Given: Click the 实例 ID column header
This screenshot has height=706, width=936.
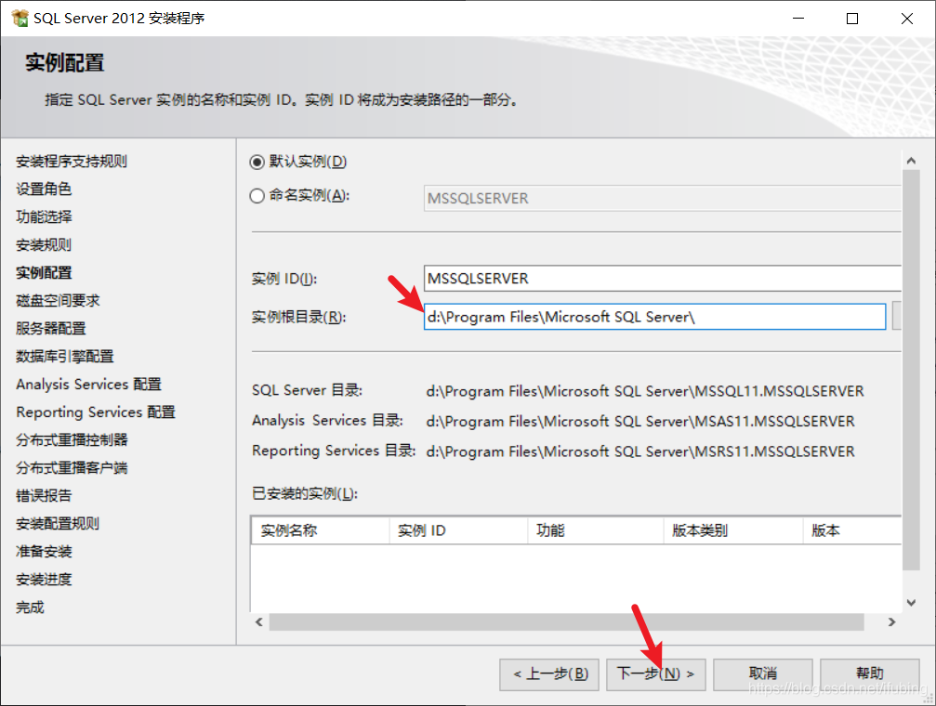Looking at the screenshot, I should 458,529.
